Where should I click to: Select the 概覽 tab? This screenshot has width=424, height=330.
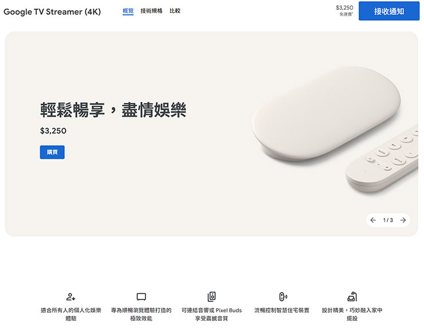point(128,11)
